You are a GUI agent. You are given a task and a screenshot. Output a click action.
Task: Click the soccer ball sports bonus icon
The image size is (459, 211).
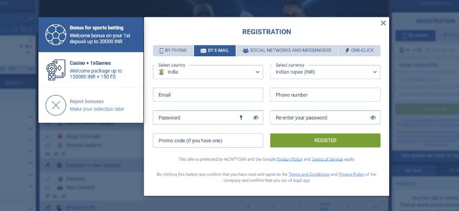(x=56, y=35)
